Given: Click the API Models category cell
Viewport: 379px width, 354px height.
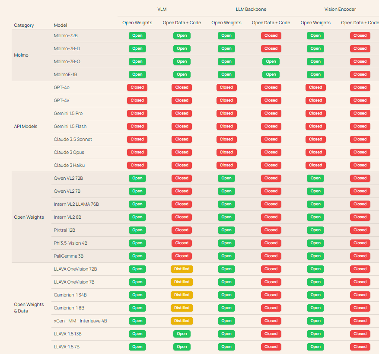Looking at the screenshot, I should 25,126.
